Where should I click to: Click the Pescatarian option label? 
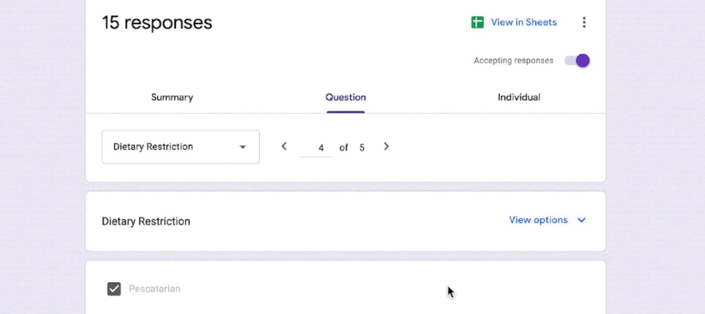154,289
